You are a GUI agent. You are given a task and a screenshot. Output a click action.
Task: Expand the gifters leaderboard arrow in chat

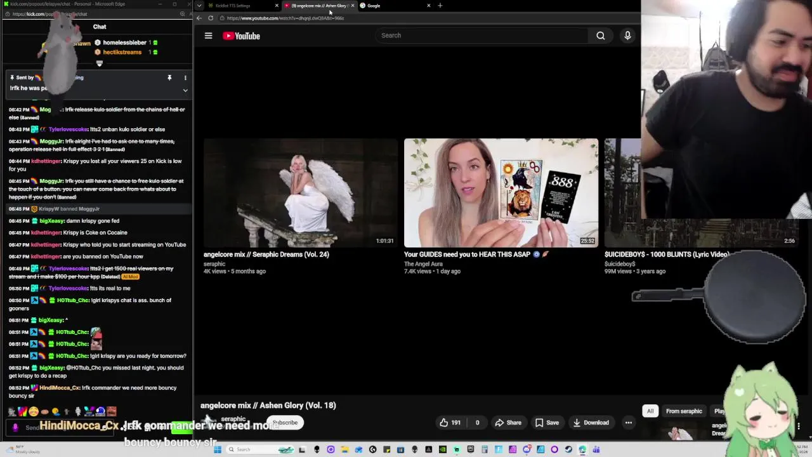click(x=99, y=63)
